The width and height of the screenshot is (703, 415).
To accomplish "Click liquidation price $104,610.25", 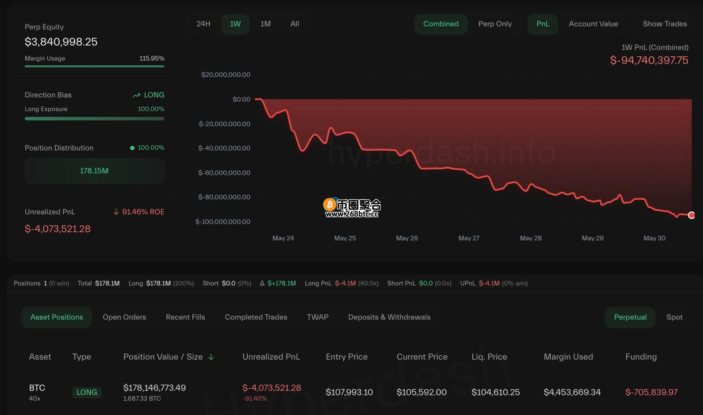I will (x=495, y=392).
